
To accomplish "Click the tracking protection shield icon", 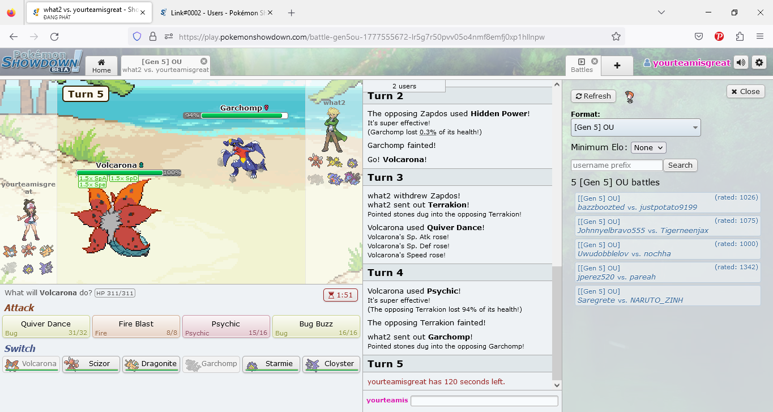I will tap(136, 36).
